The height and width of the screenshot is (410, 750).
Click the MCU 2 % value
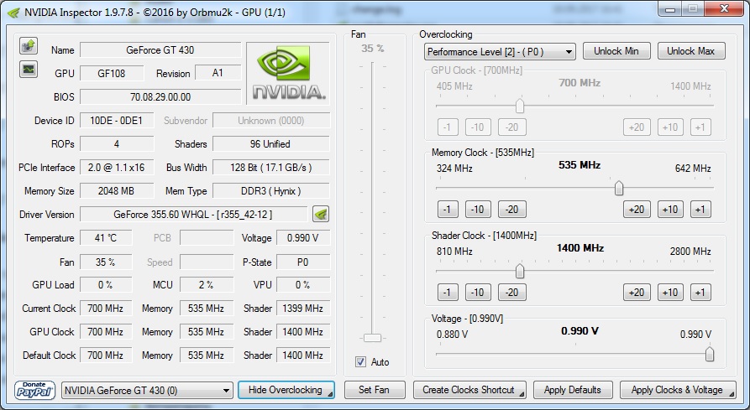coord(206,284)
